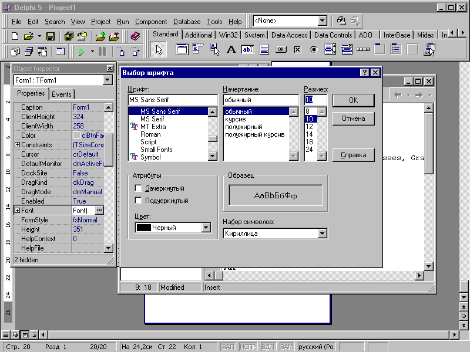Select the MainMenu component icon

point(198,49)
